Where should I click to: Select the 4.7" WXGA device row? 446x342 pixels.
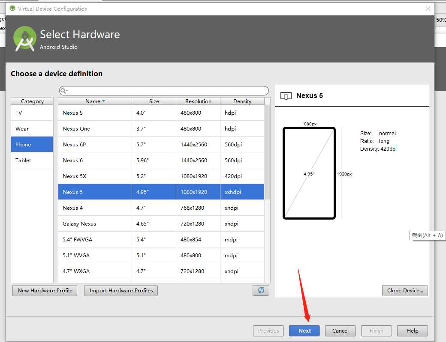coord(161,271)
